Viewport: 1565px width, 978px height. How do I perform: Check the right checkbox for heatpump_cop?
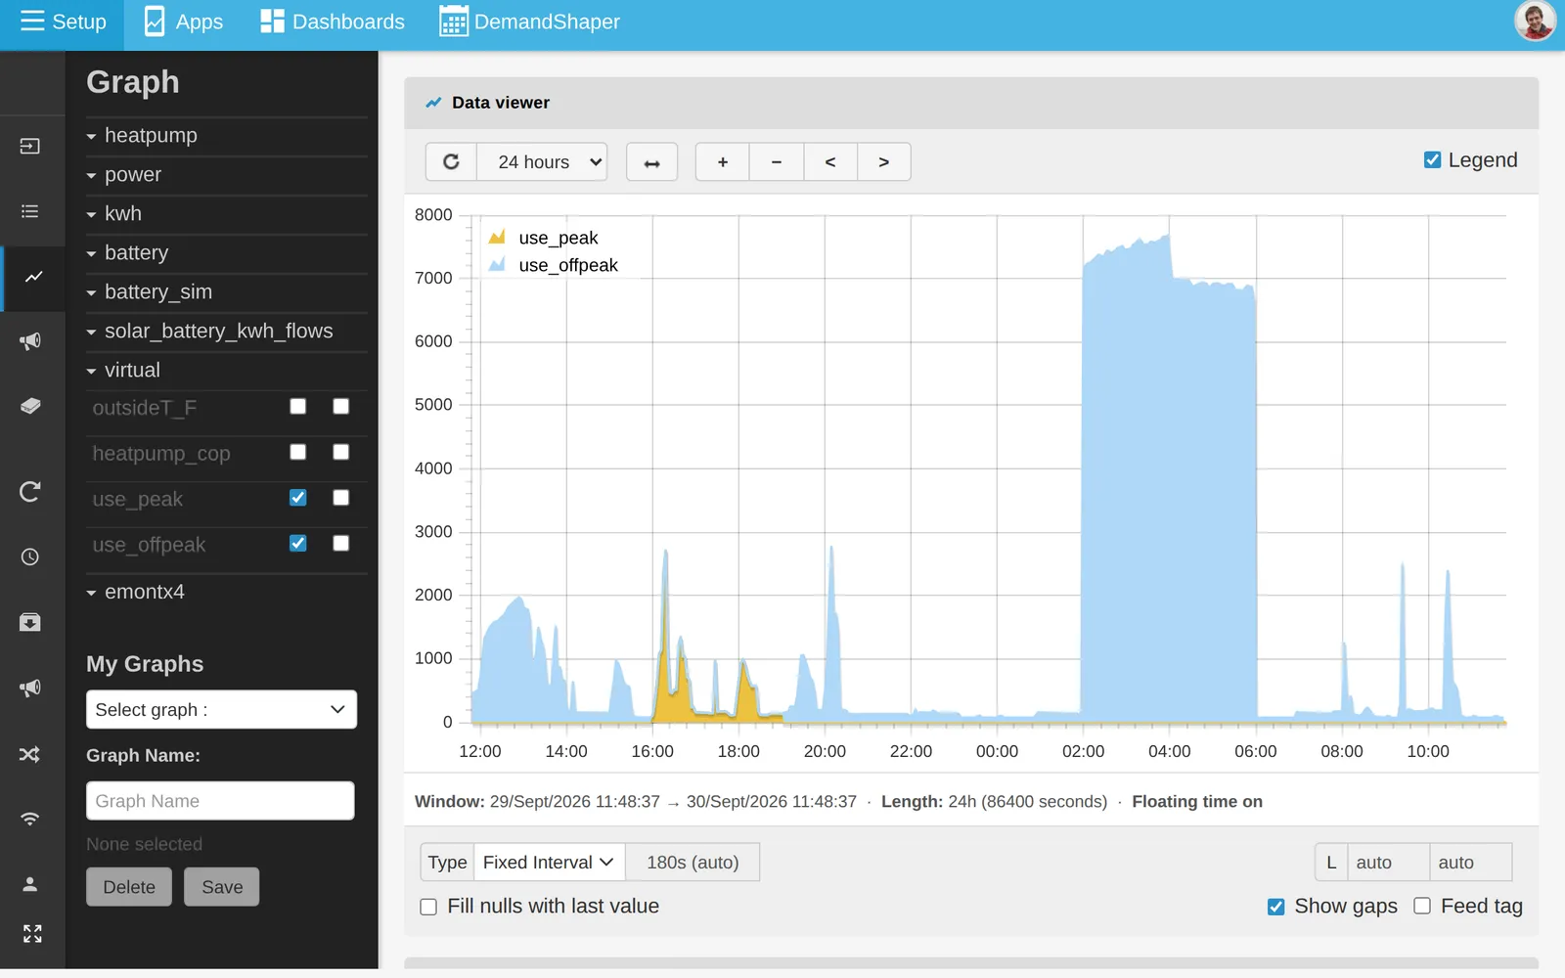coord(341,452)
